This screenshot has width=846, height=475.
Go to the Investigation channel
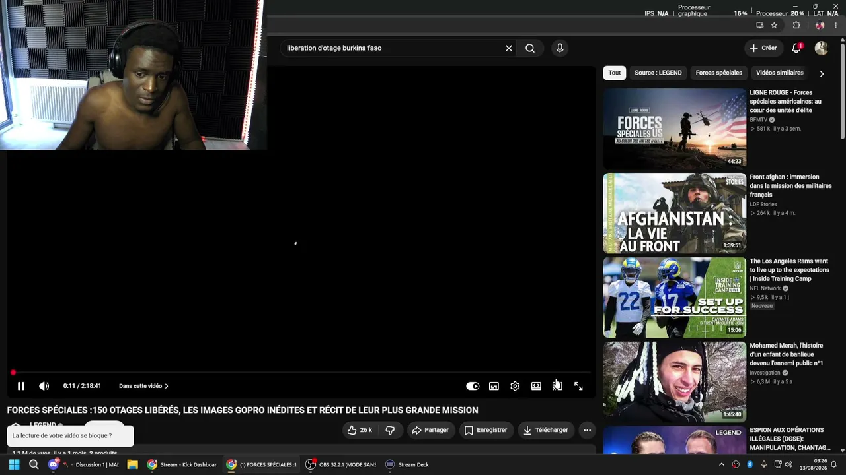click(765, 373)
